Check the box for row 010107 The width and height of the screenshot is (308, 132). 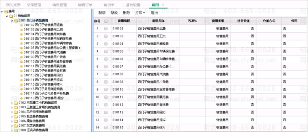(x=106, y=67)
